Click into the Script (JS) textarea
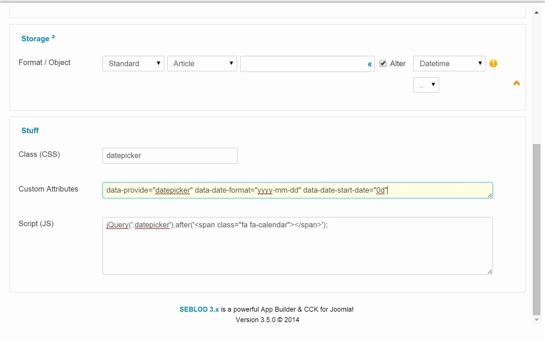545x342 pixels. pos(297,246)
